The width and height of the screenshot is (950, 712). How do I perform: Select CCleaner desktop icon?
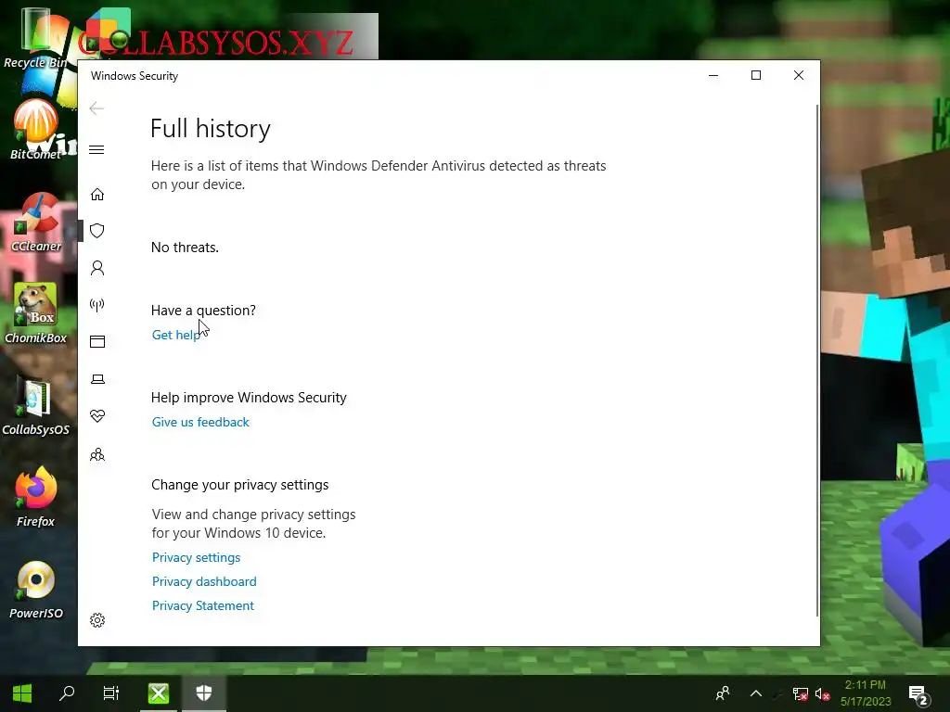click(x=36, y=222)
